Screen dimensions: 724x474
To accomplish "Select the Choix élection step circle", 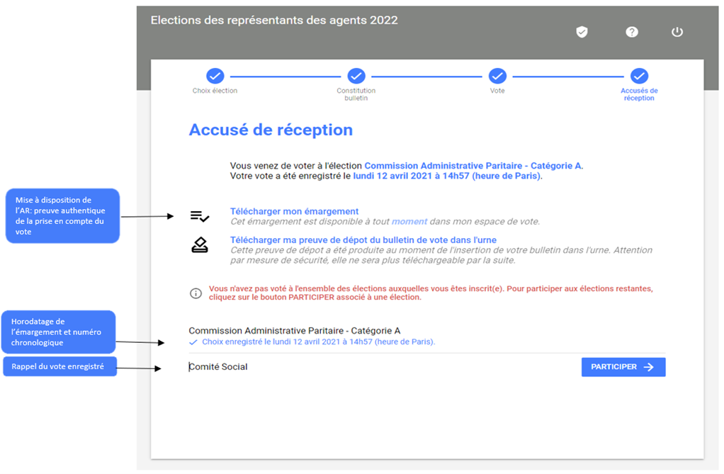I will (x=215, y=76).
